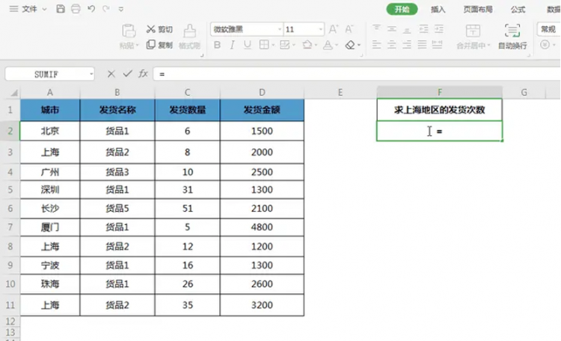Switch to the 插入 tab
The height and width of the screenshot is (341, 561).
click(438, 9)
